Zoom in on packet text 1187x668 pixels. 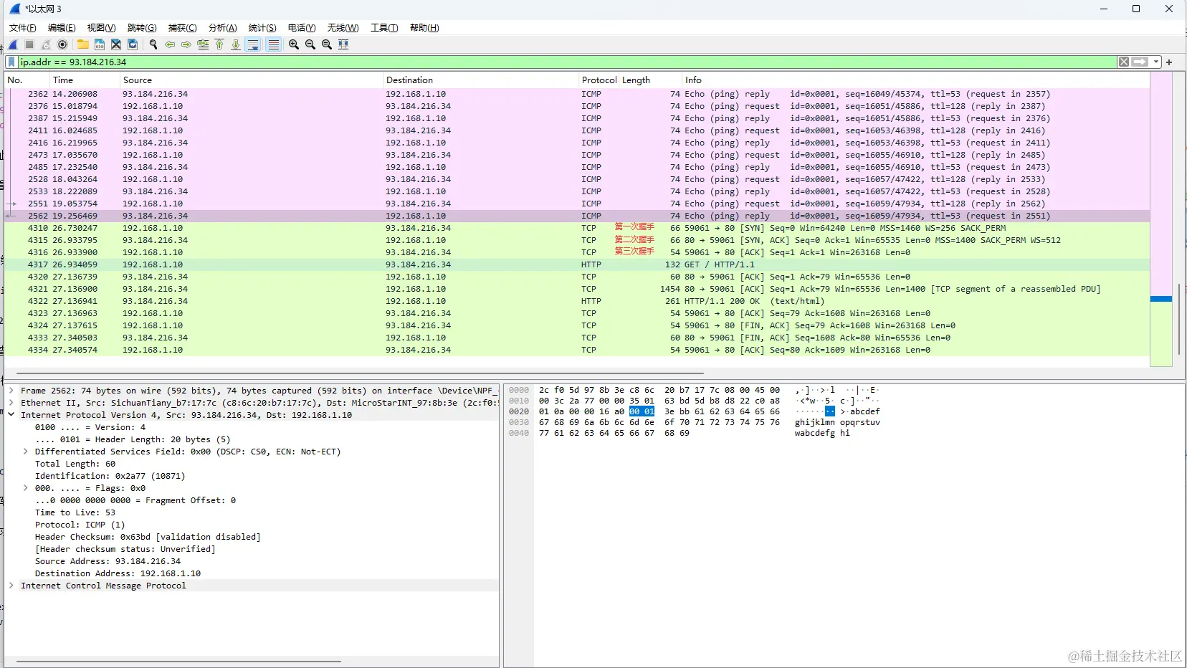tap(294, 44)
